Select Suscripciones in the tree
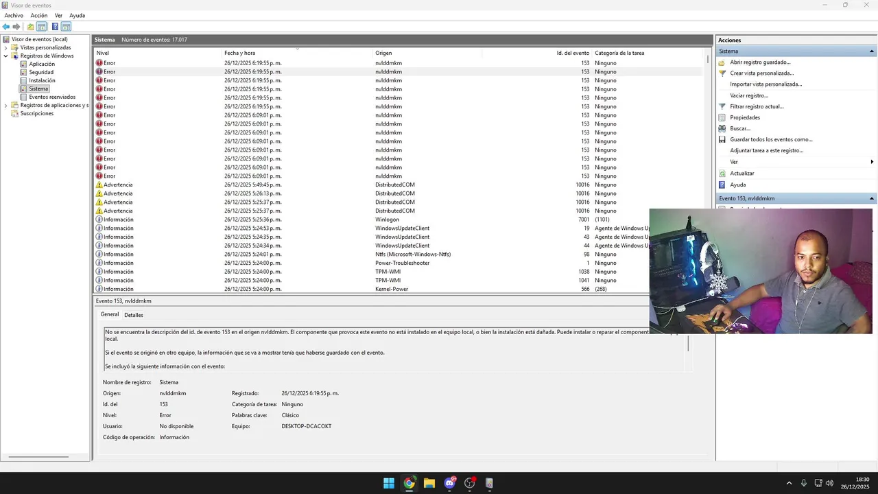This screenshot has width=878, height=494. [36, 113]
